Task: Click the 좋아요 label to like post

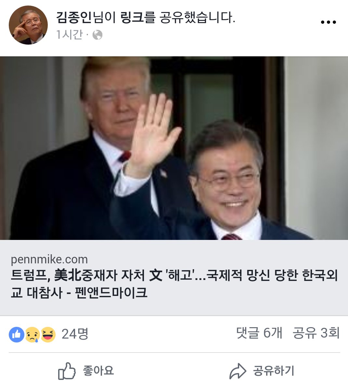Action: click(x=98, y=370)
